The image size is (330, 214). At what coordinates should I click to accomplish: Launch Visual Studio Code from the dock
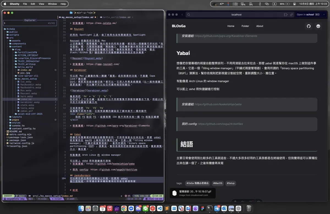(160, 209)
